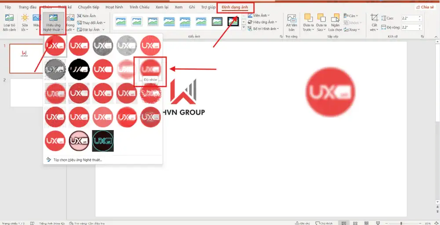
Task: Click the Cắt xén crop tool
Action: click(x=375, y=23)
